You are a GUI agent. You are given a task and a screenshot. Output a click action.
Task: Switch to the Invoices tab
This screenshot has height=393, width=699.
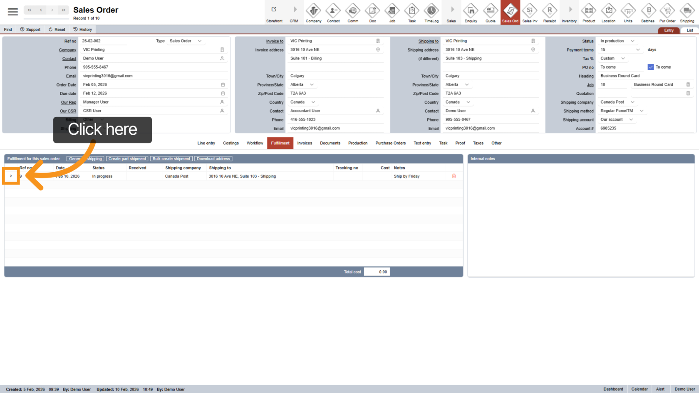pyautogui.click(x=305, y=143)
